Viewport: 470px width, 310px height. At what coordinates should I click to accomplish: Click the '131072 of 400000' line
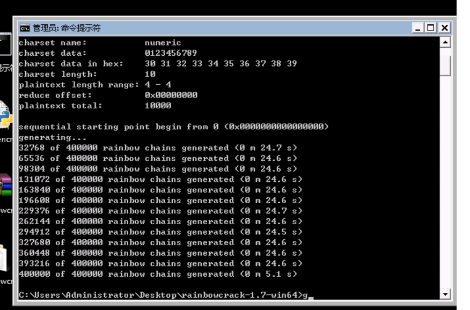coord(160,179)
